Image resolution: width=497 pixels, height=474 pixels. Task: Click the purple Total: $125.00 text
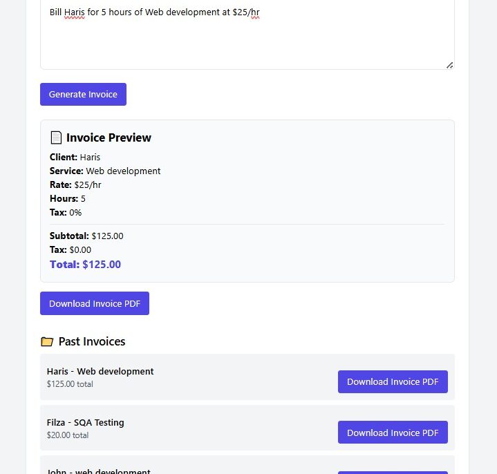click(85, 264)
